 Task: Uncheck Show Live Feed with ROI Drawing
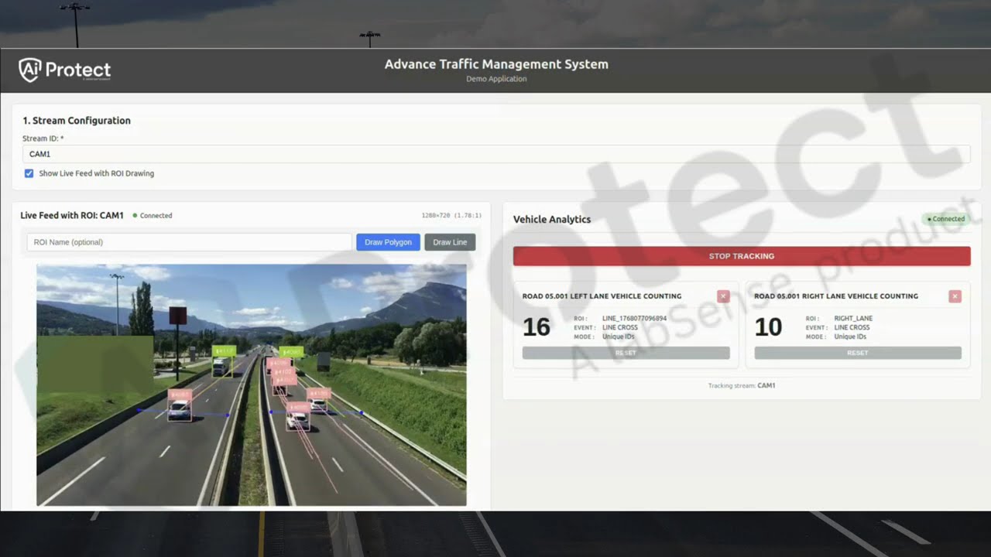(29, 173)
